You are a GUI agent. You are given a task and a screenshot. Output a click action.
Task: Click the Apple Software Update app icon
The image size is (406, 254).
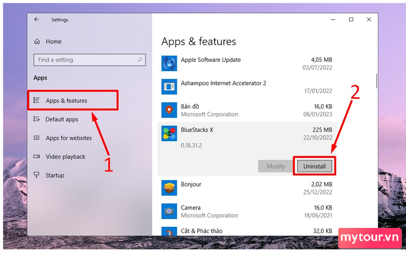pyautogui.click(x=169, y=63)
